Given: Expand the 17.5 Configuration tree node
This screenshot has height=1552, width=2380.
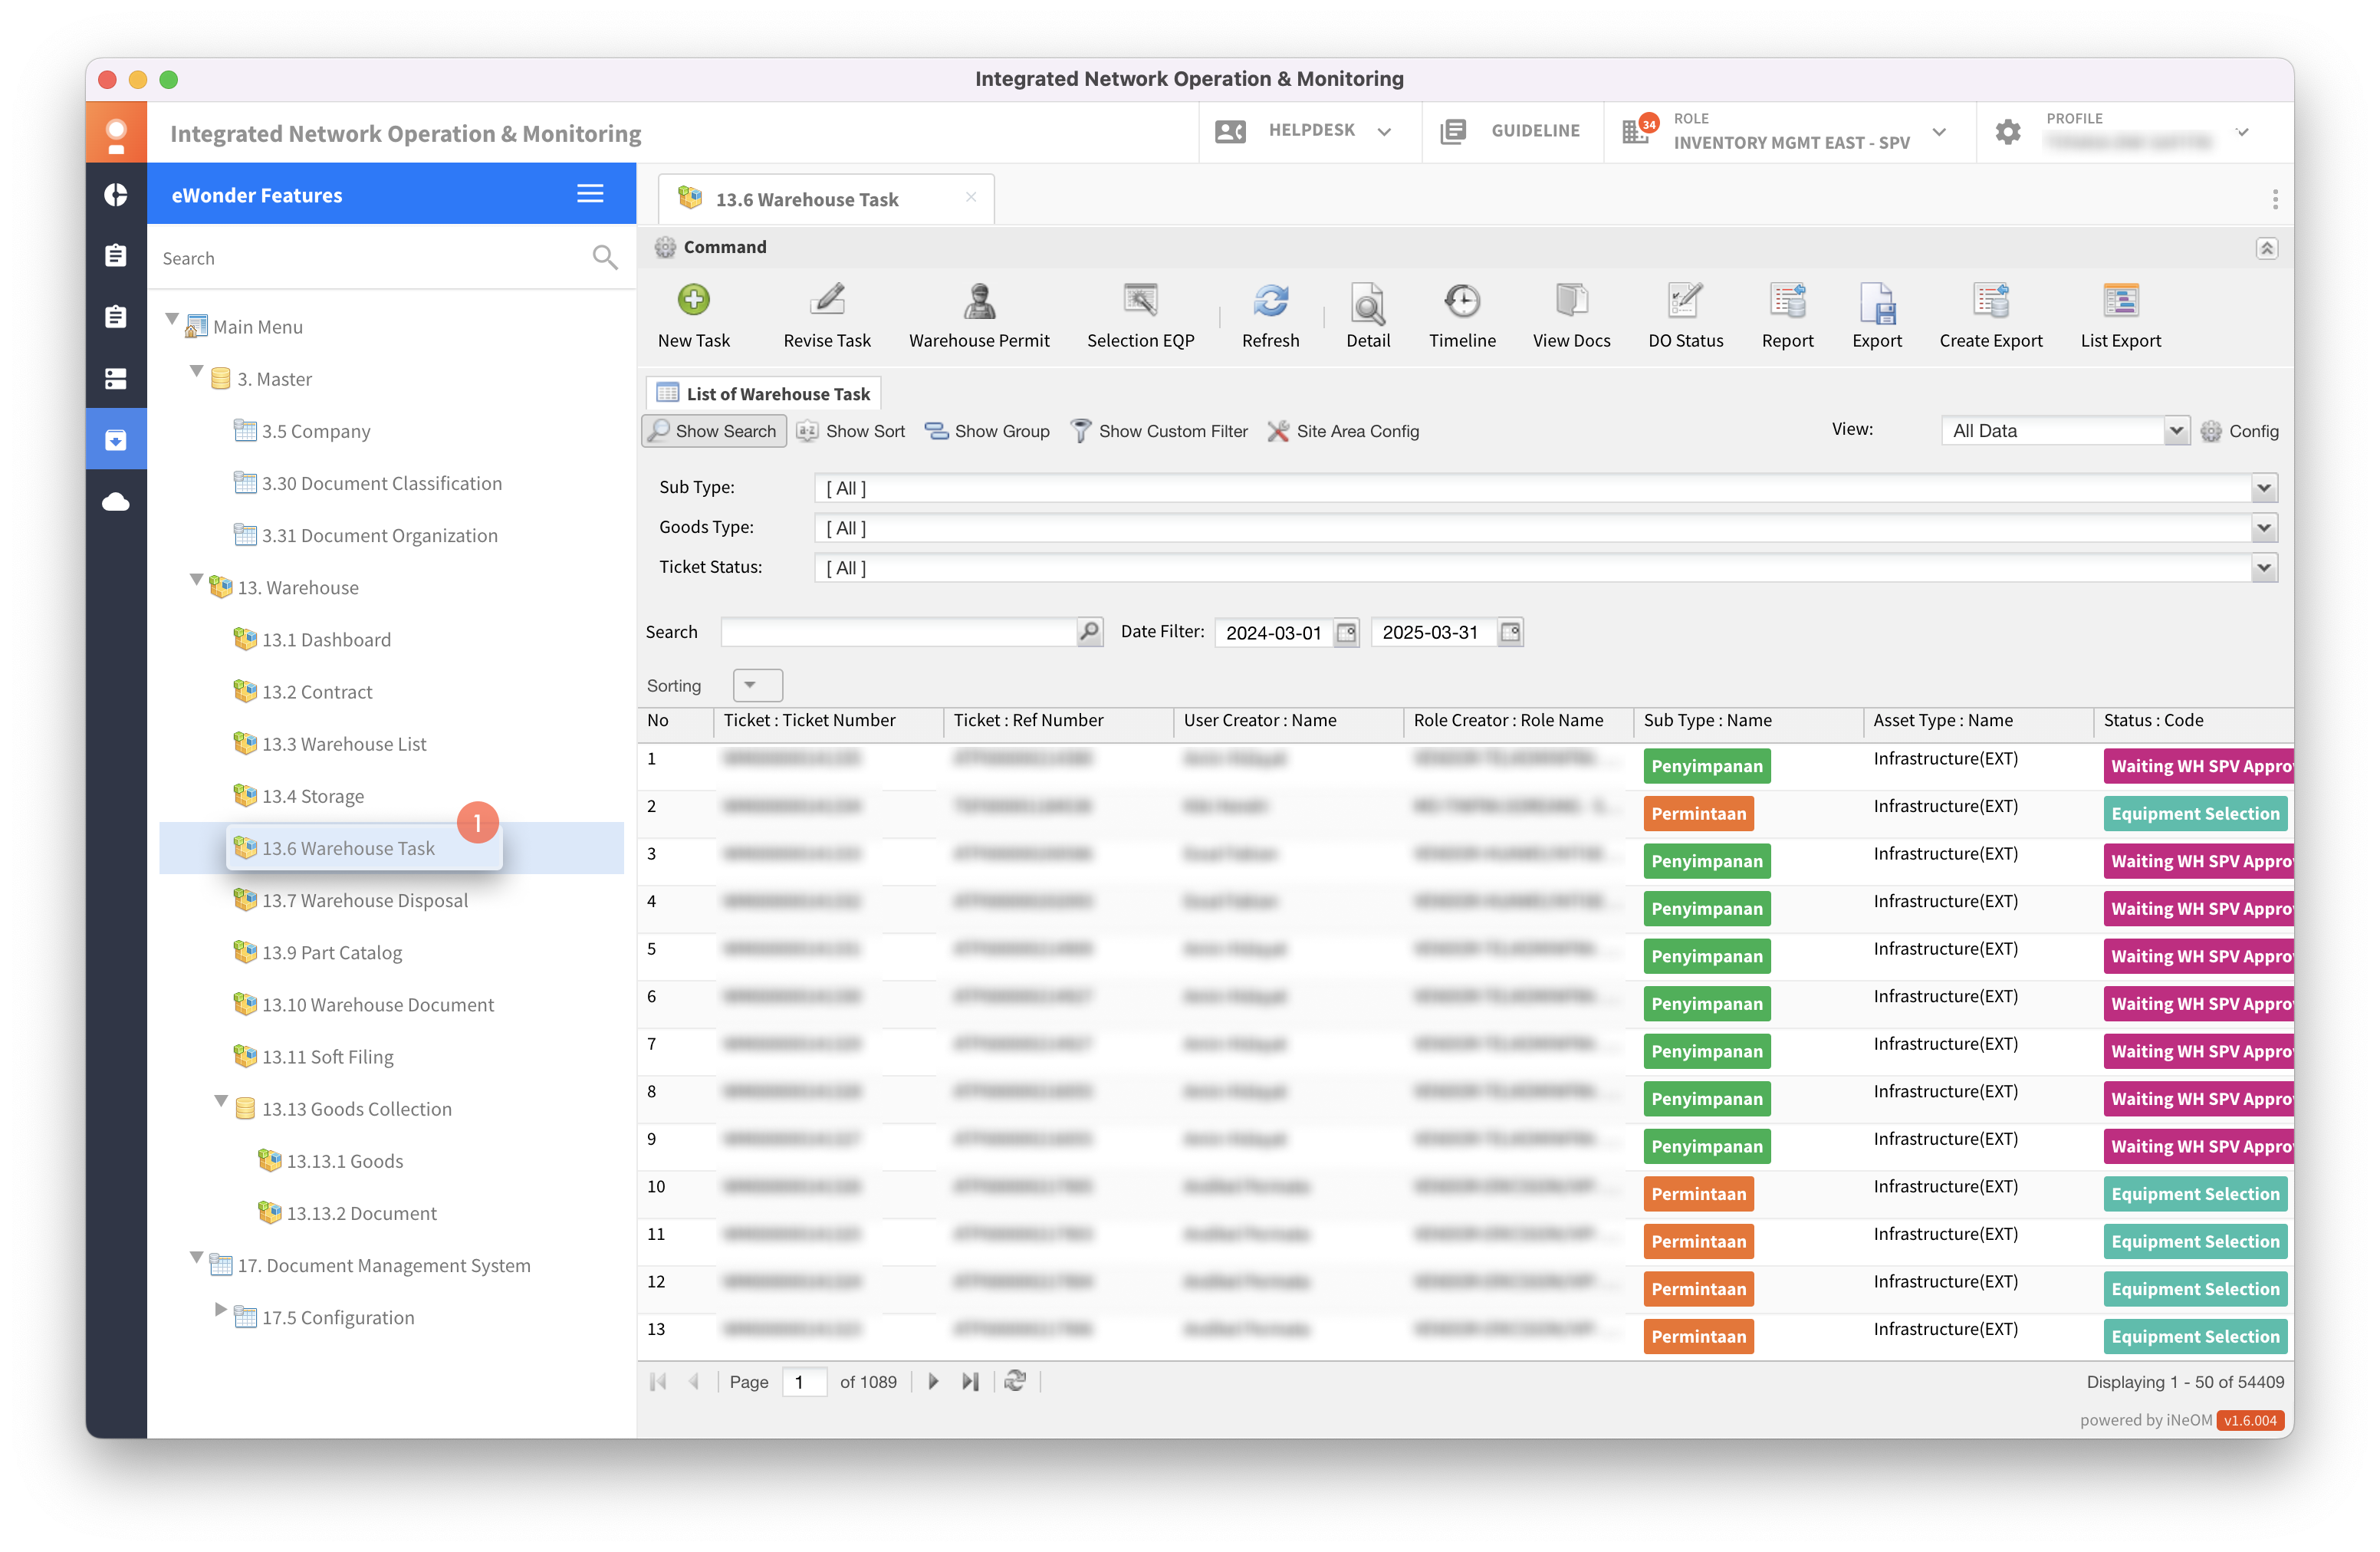Looking at the screenshot, I should click(x=220, y=1309).
